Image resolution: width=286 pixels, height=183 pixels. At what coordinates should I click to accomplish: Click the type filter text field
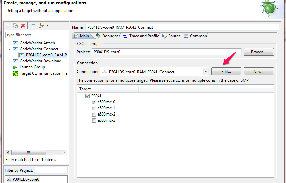[36, 35]
